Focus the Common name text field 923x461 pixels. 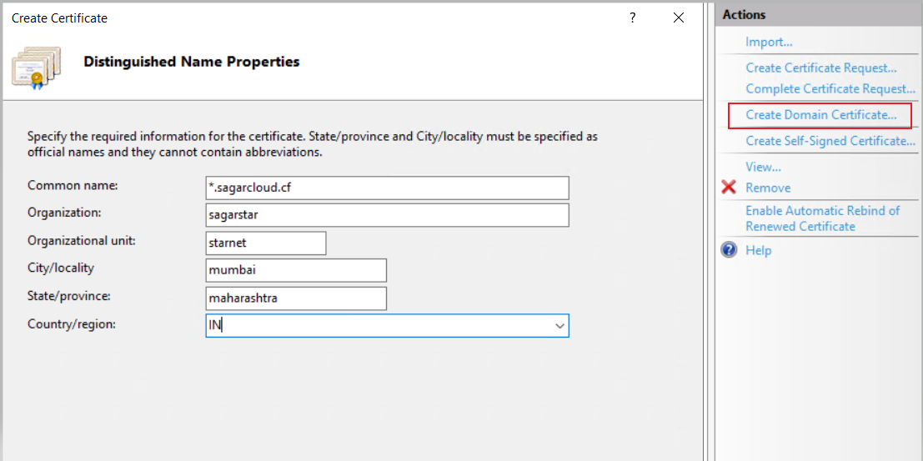387,188
